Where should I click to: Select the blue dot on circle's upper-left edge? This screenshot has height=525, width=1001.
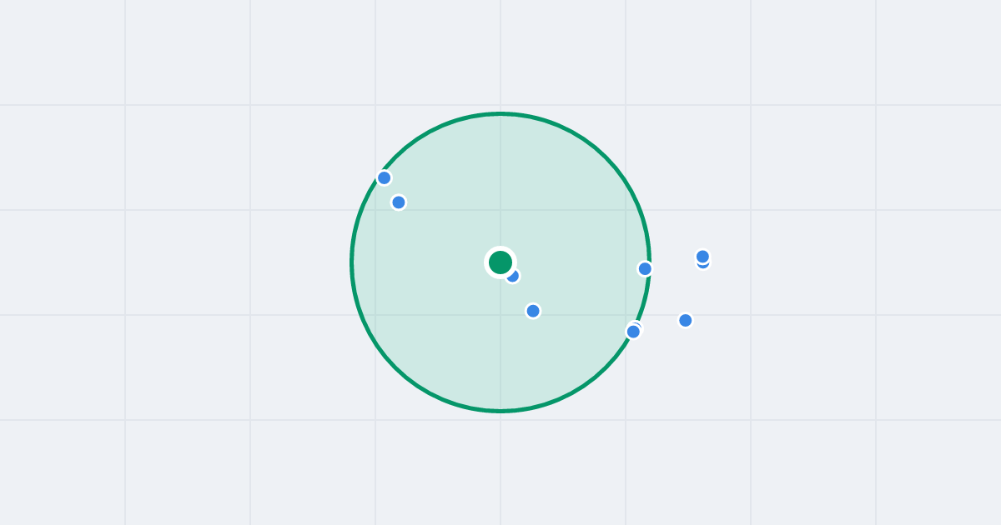[x=385, y=177]
